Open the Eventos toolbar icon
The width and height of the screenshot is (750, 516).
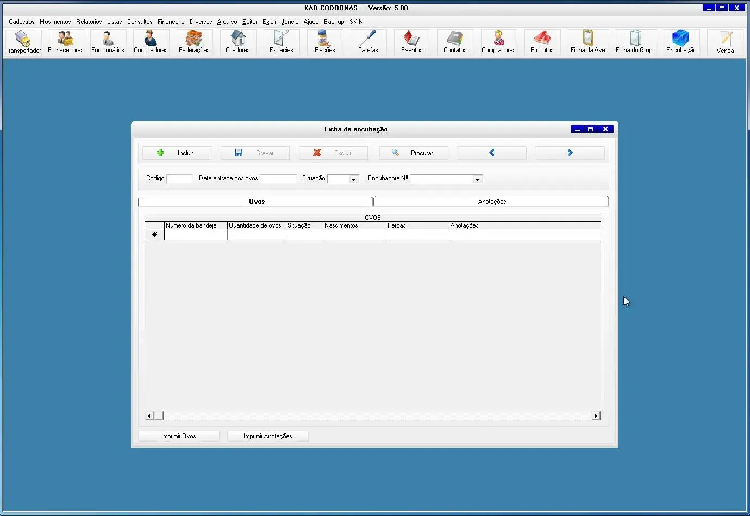411,42
